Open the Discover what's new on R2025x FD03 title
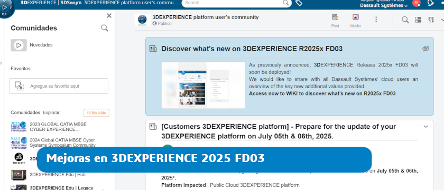Viewport: 444px width, 190px height. click(x=252, y=49)
